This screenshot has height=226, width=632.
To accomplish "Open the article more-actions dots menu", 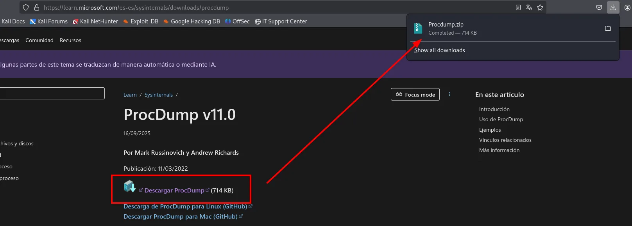I will pyautogui.click(x=449, y=94).
